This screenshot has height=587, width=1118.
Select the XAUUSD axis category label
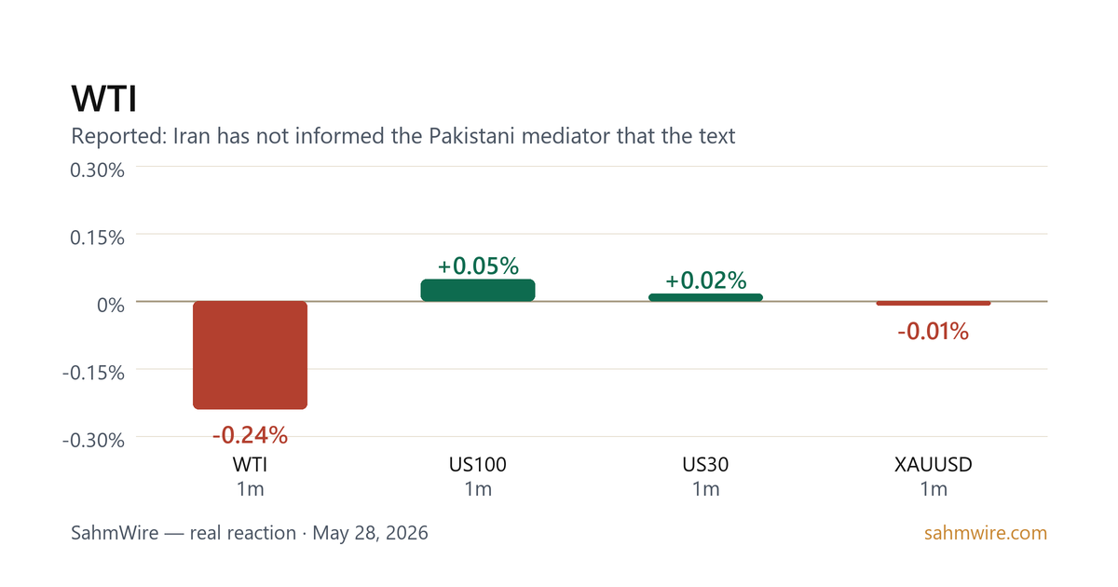[x=934, y=464]
